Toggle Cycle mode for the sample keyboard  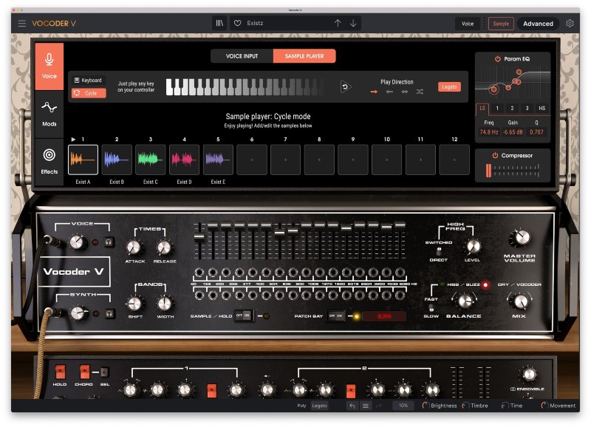coord(88,92)
